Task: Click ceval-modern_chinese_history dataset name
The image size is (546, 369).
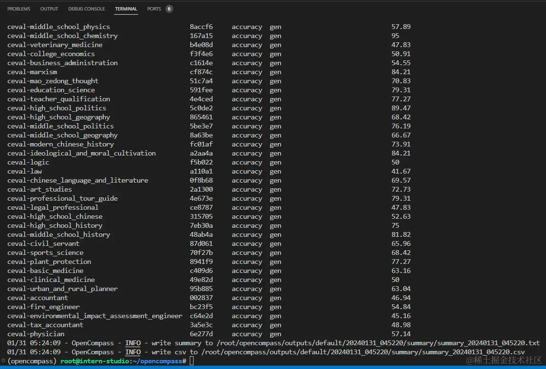Action: (x=60, y=145)
